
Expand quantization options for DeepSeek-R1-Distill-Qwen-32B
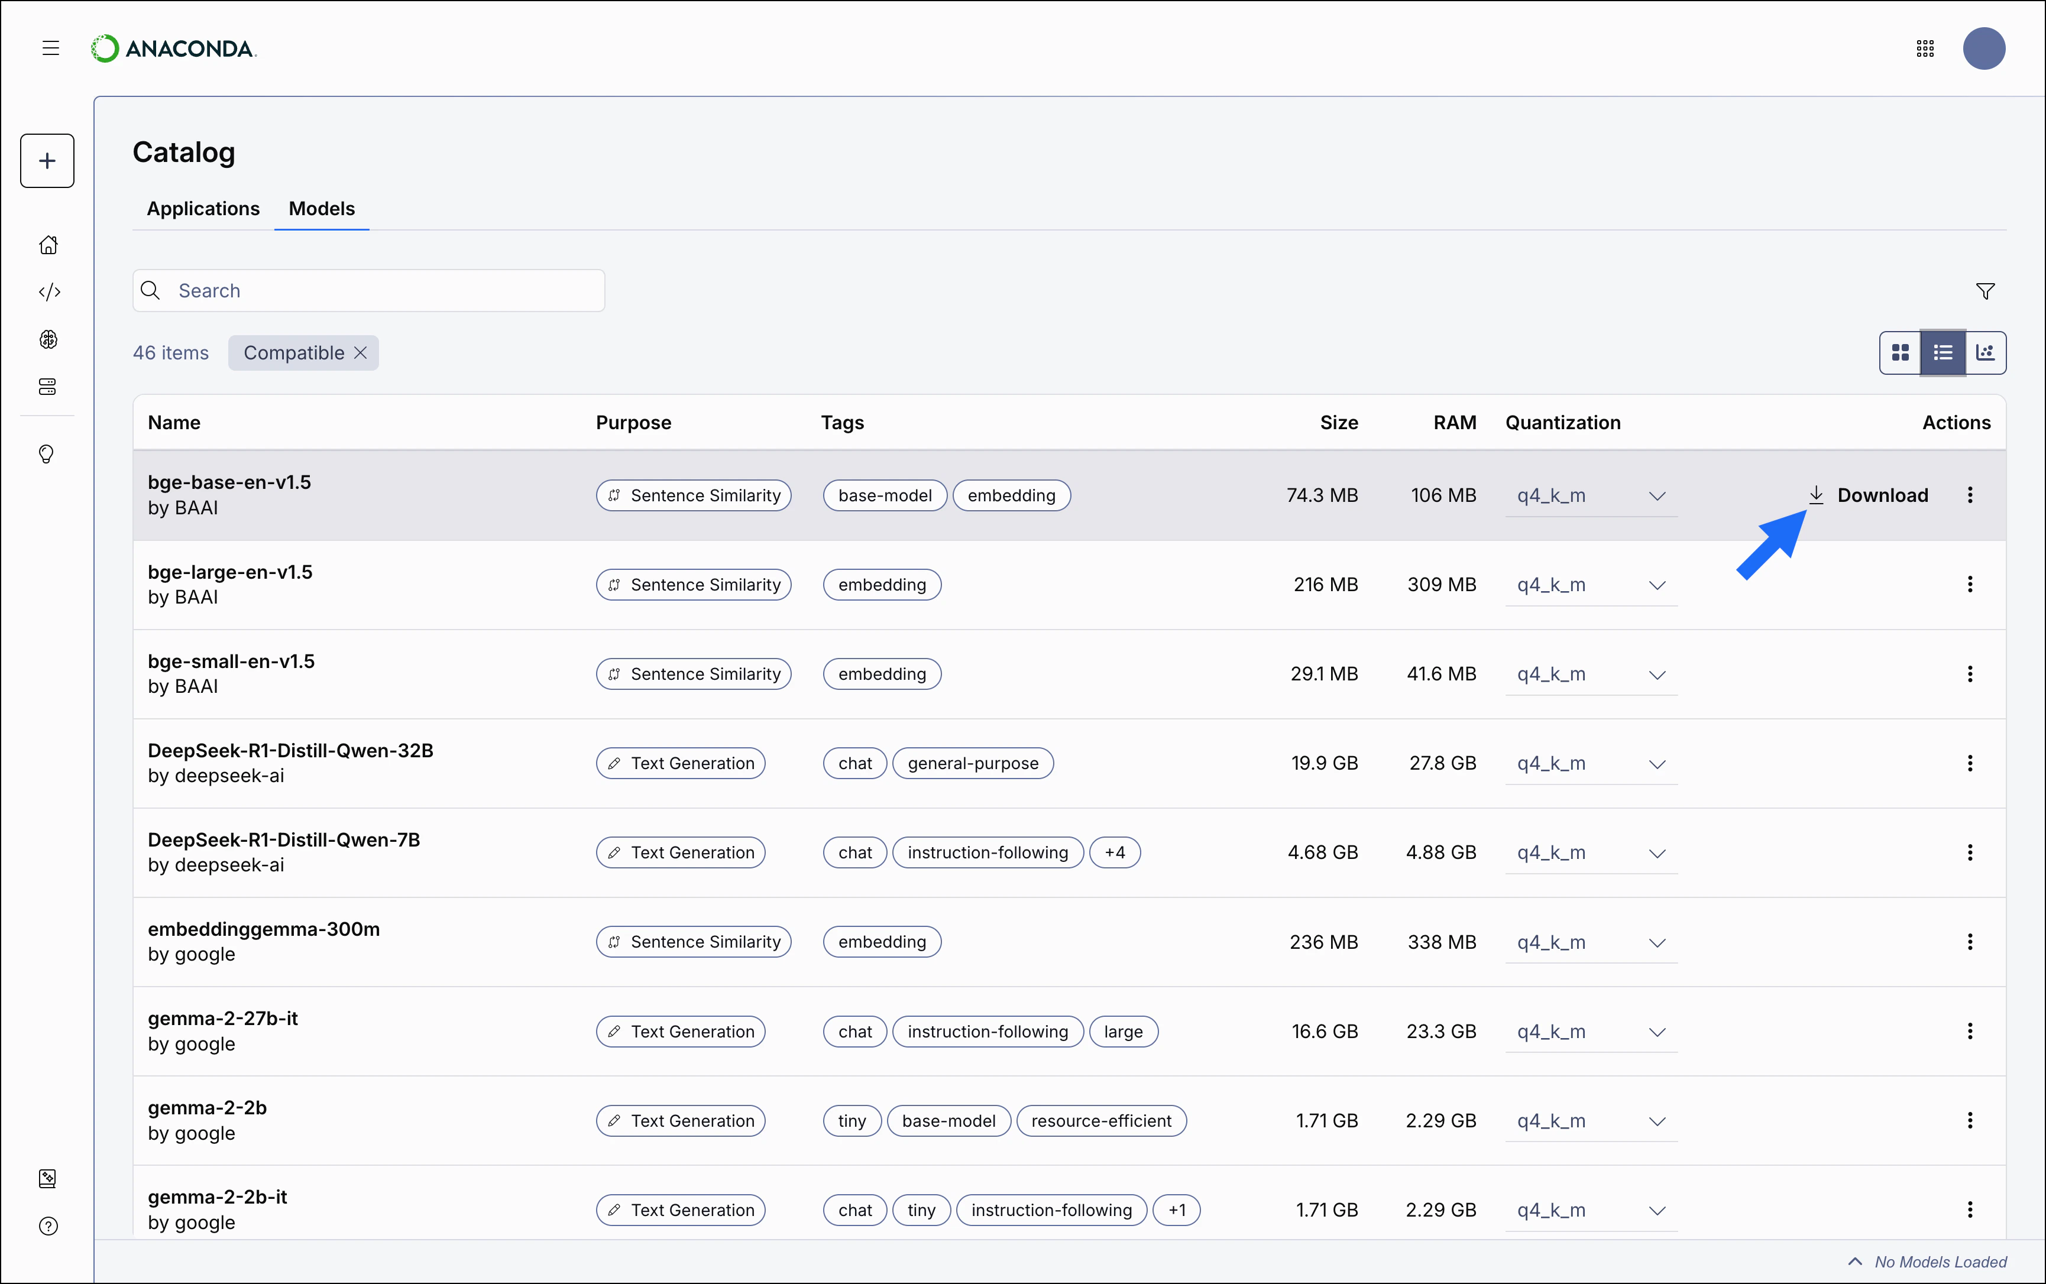(x=1658, y=763)
